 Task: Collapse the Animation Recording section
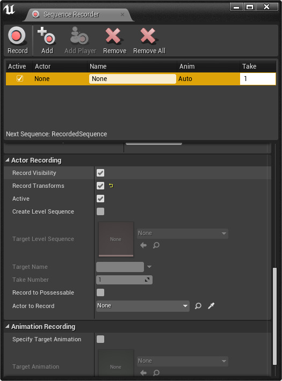(x=8, y=326)
